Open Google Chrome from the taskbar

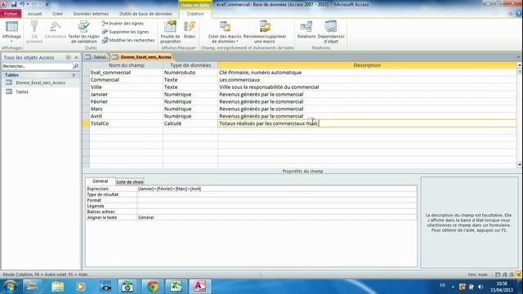click(x=153, y=287)
